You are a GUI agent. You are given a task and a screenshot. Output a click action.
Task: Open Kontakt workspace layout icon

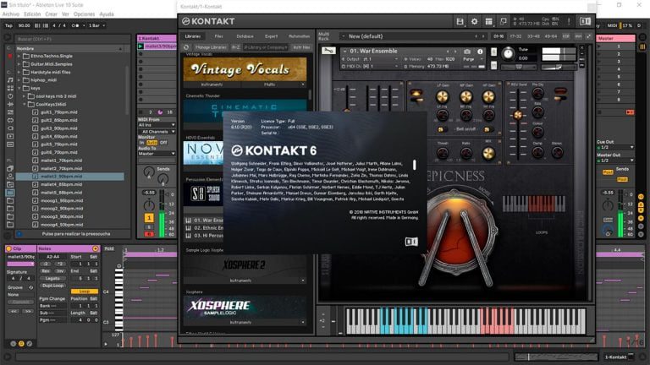(x=488, y=21)
